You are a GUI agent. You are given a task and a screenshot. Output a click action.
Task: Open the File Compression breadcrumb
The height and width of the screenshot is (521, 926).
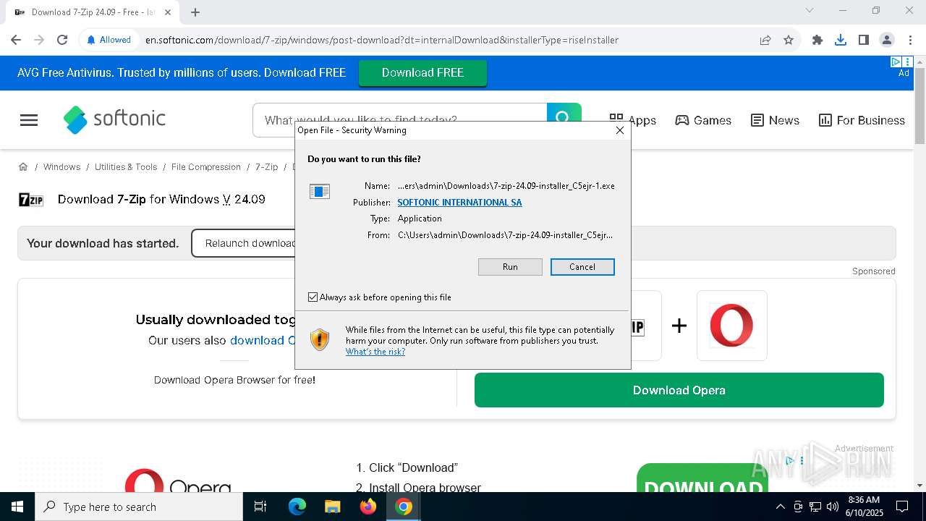206,167
